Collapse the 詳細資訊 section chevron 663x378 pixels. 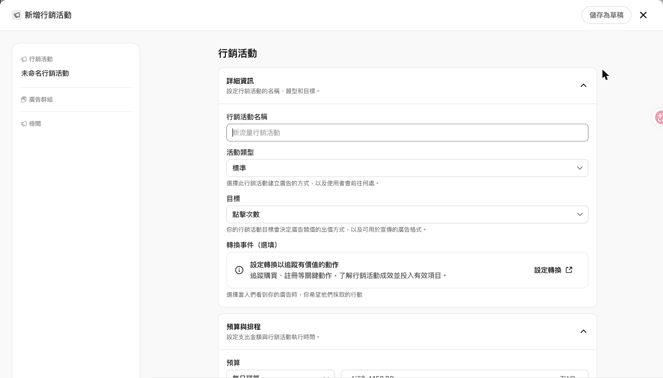[583, 86]
